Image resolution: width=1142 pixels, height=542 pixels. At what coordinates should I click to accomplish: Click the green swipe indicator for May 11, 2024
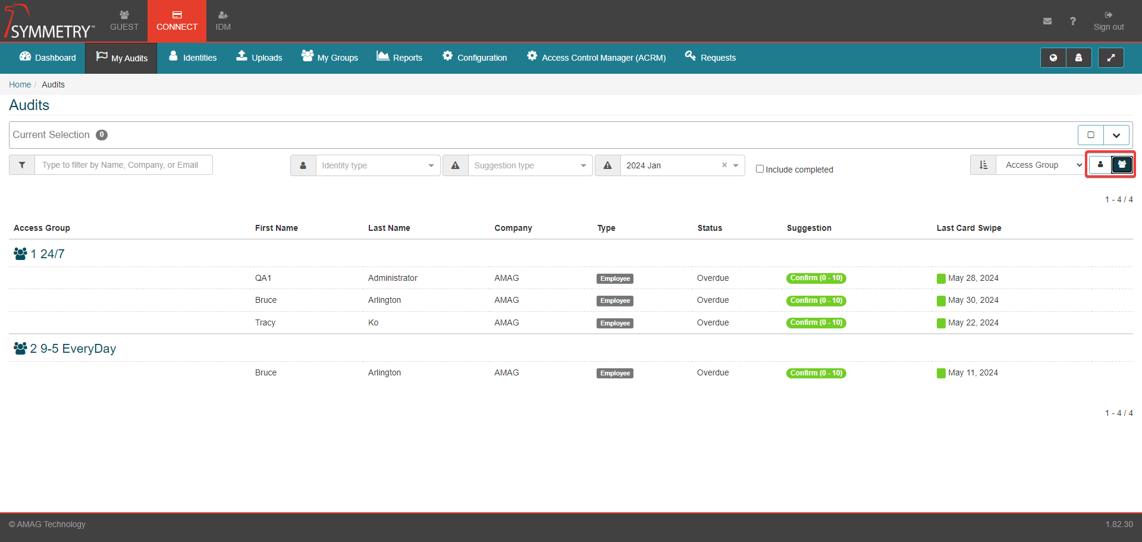tap(941, 373)
